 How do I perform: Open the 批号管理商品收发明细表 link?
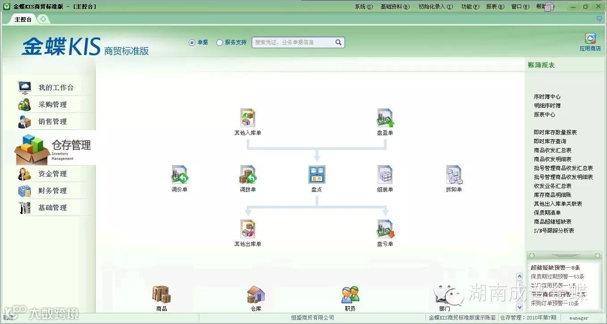(563, 177)
